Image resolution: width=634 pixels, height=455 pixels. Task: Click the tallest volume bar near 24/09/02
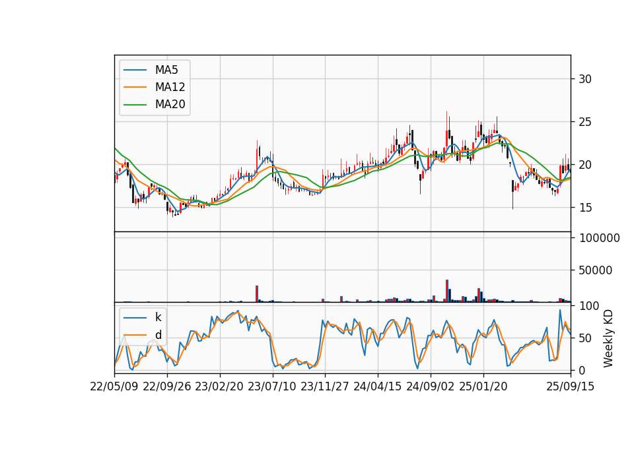tap(447, 291)
